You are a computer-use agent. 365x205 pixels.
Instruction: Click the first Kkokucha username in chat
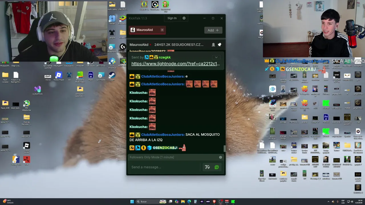(x=139, y=93)
